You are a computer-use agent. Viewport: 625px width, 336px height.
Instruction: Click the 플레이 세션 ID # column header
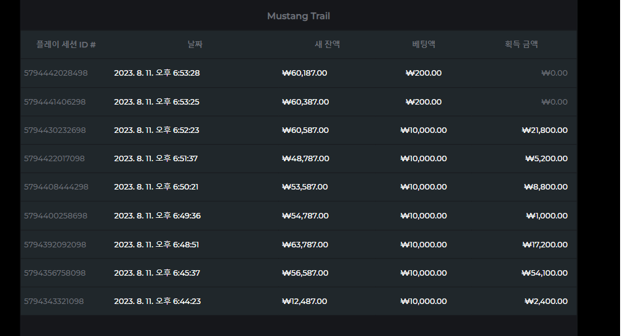(x=66, y=44)
